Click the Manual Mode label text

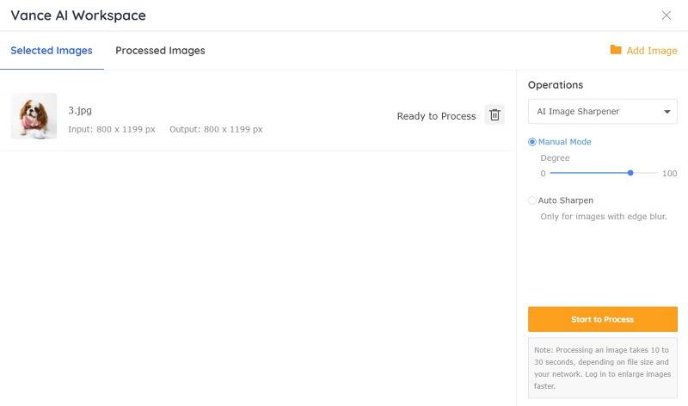(x=564, y=142)
